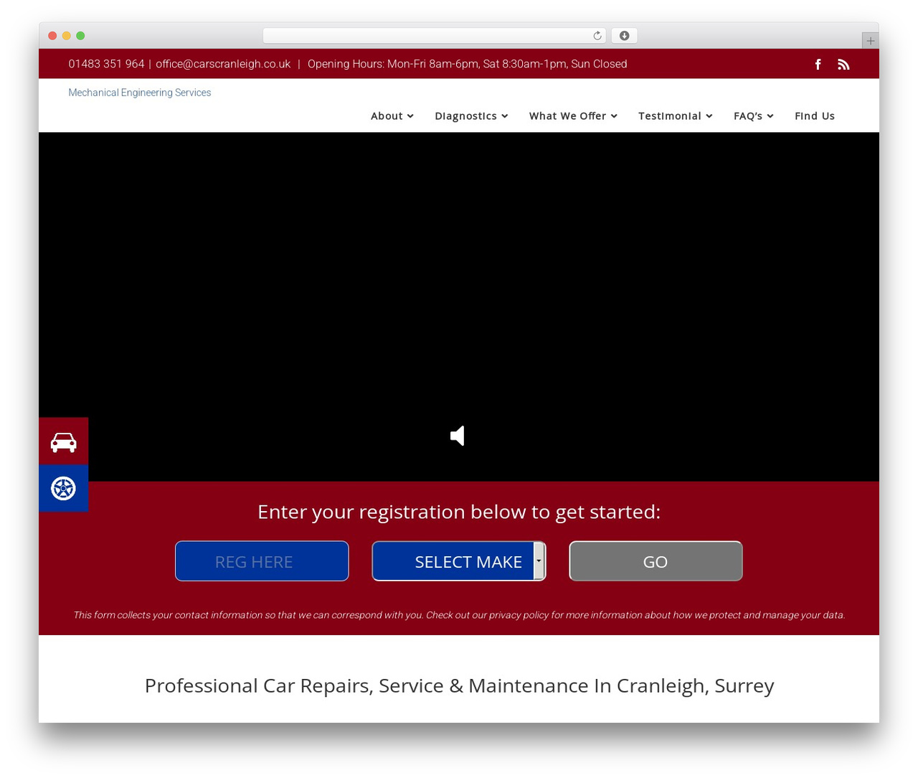Image resolution: width=918 pixels, height=778 pixels.
Task: Click the Mechanical Engineering Services logo link
Action: point(139,93)
